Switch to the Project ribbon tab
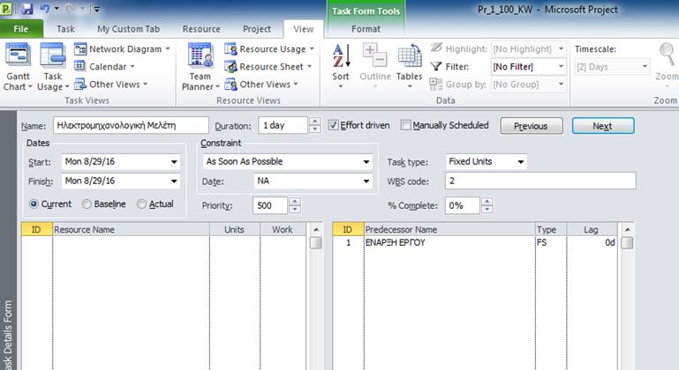The width and height of the screenshot is (679, 370). point(257,29)
